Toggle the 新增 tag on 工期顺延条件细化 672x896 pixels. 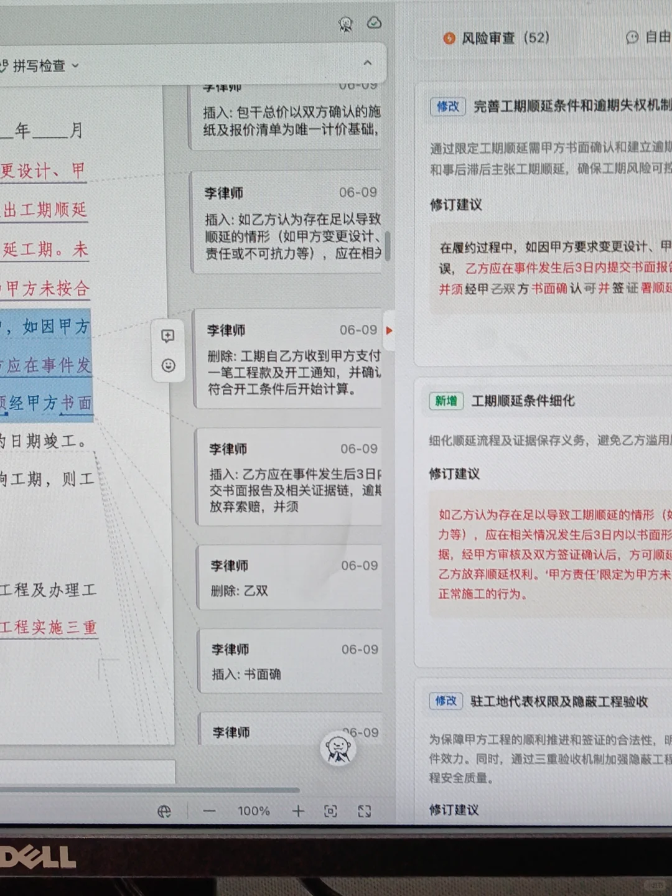click(x=446, y=402)
